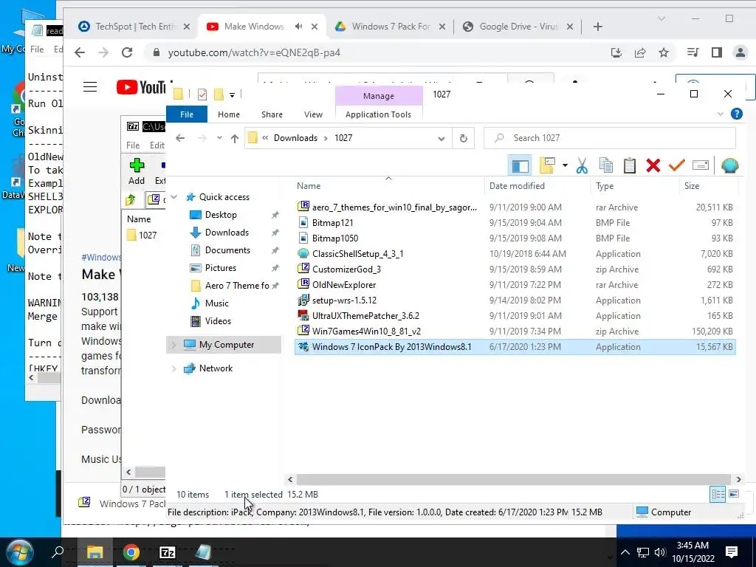Open the File ribbon tab
Image resolution: width=756 pixels, height=567 pixels.
(187, 114)
